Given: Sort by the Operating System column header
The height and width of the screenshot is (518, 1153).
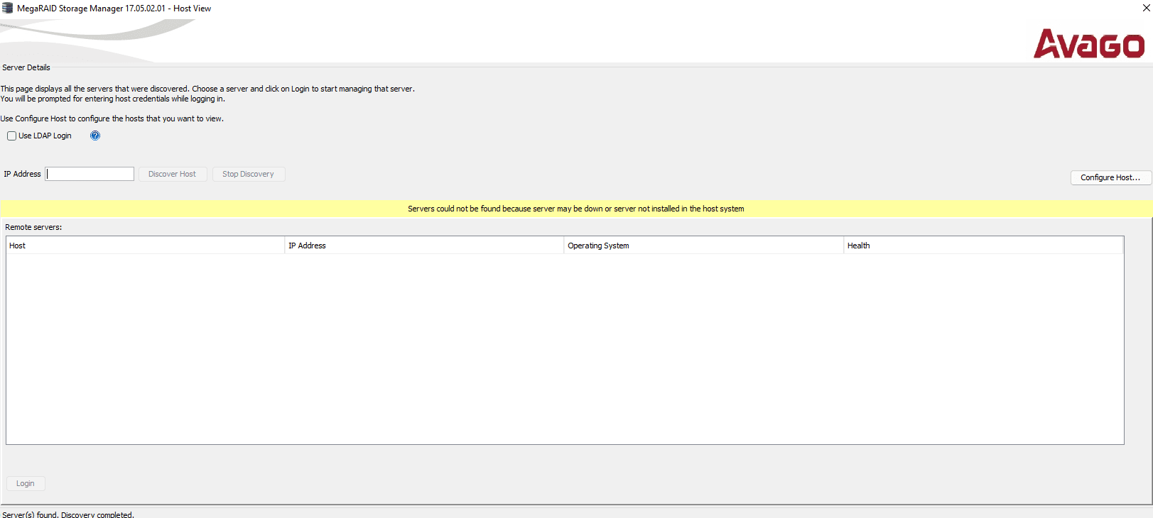Looking at the screenshot, I should (703, 246).
